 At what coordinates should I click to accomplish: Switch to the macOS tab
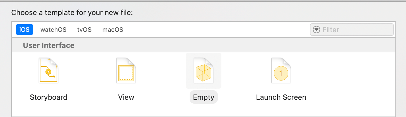click(x=113, y=30)
